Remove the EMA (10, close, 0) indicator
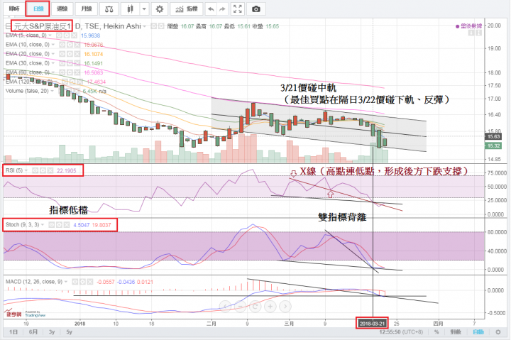 click(x=77, y=45)
